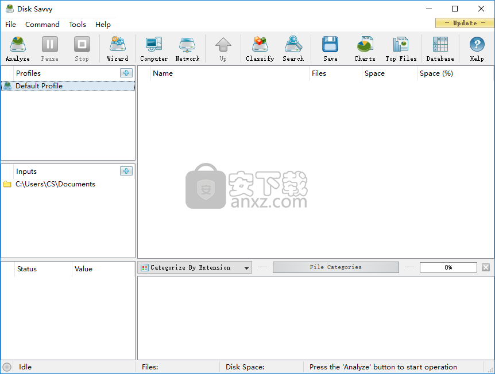Show the Top Files report
Screen dimensions: 495x374
click(401, 49)
